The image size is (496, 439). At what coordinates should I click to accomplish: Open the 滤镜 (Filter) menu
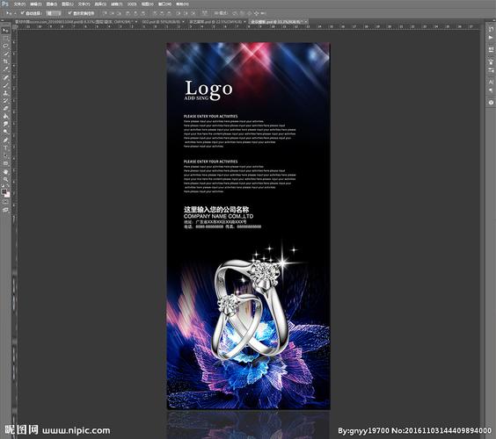click(x=117, y=4)
